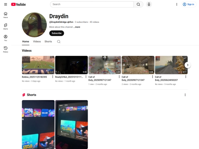The height and width of the screenshot is (149, 199).
Task: Click 'No views • 1 month ago' text
Action: [x=65, y=81]
